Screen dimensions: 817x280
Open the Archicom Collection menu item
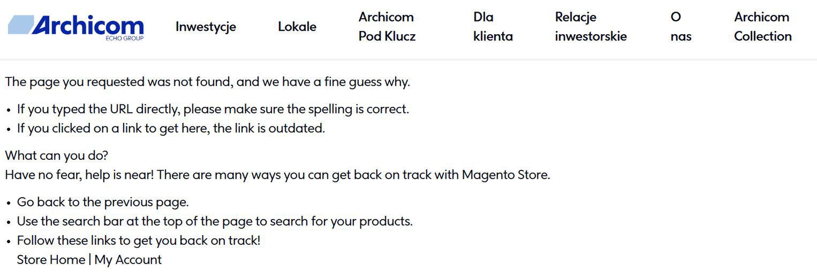click(762, 27)
